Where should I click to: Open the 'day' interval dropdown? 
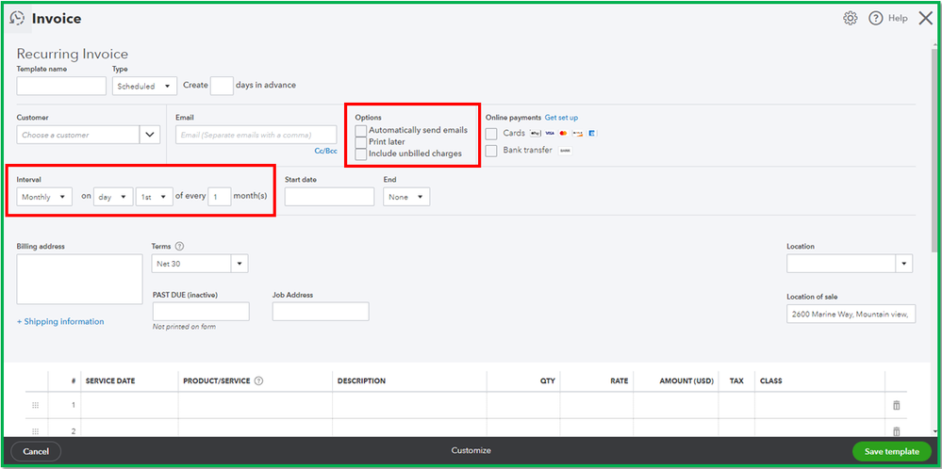tap(113, 197)
